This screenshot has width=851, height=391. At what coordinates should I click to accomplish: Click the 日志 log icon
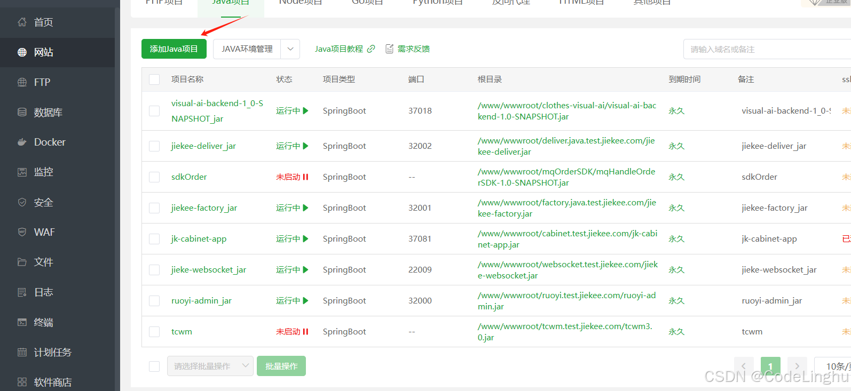point(22,292)
